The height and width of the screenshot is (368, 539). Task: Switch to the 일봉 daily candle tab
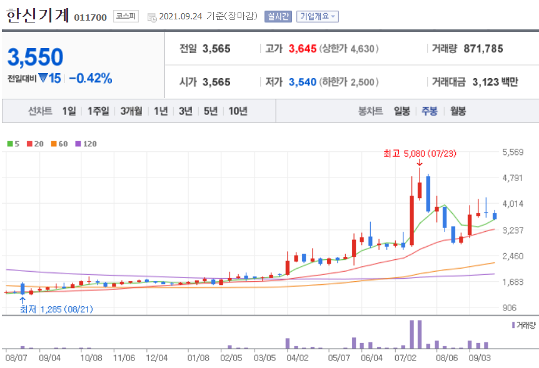pyautogui.click(x=401, y=110)
